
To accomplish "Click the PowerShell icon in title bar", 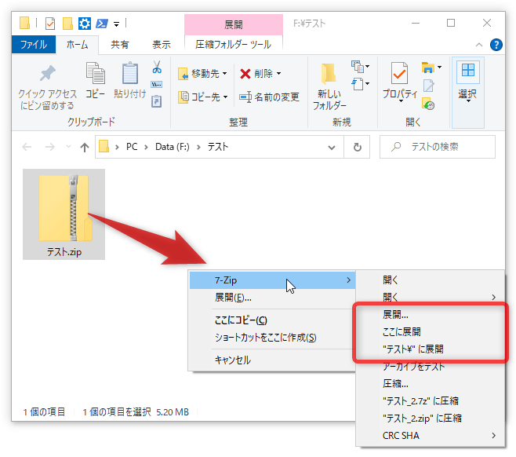I will pos(102,24).
